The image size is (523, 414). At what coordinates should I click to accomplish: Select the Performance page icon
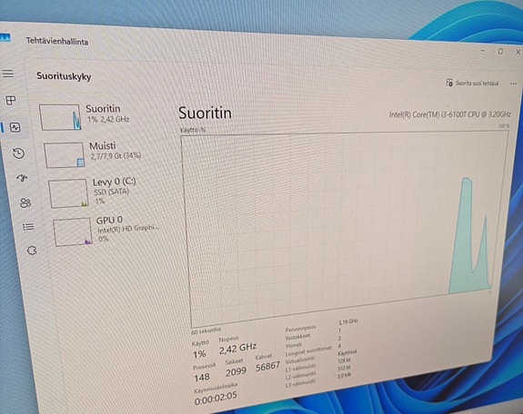pyautogui.click(x=15, y=127)
